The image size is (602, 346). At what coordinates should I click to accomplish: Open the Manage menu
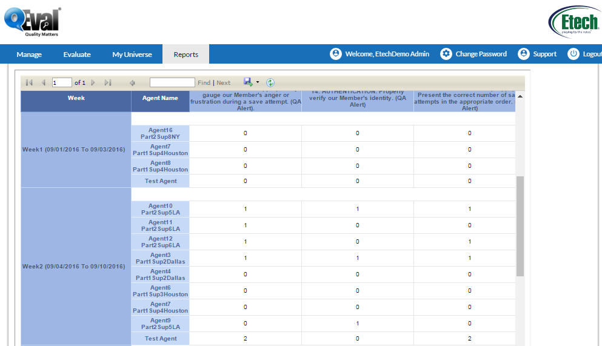click(29, 55)
